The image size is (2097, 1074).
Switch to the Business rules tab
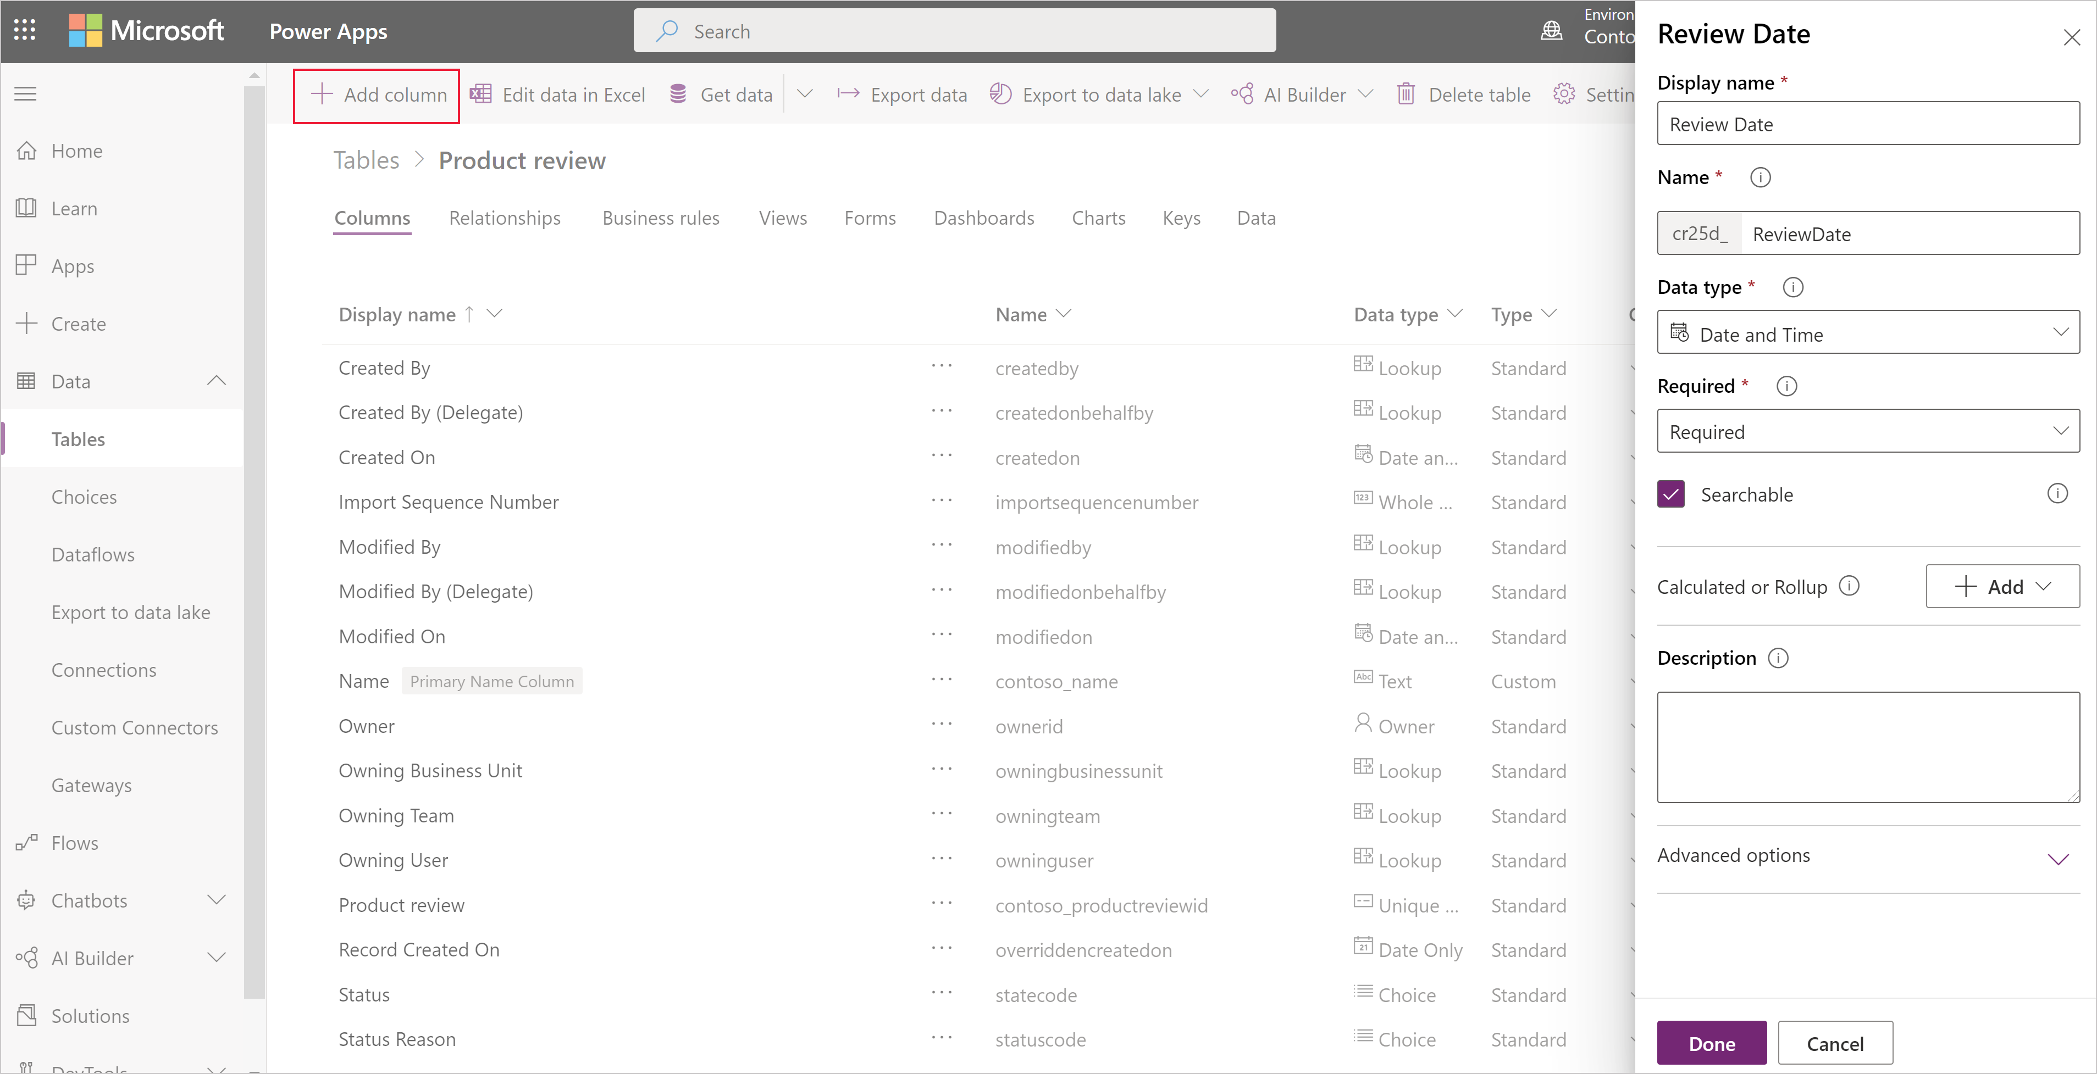point(663,218)
